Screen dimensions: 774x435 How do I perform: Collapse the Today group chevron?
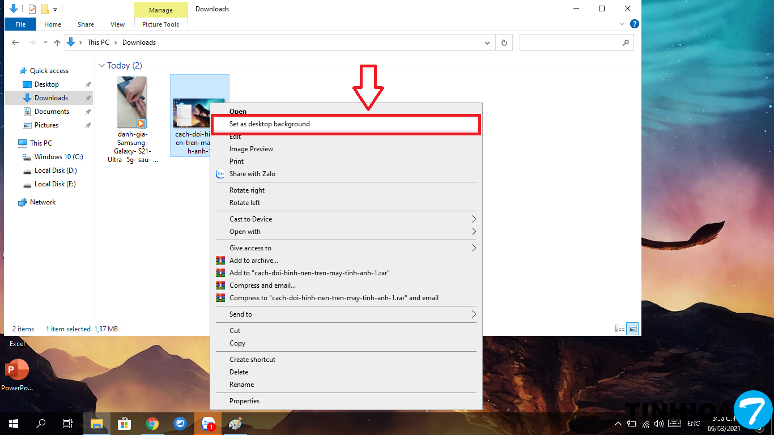pos(102,66)
